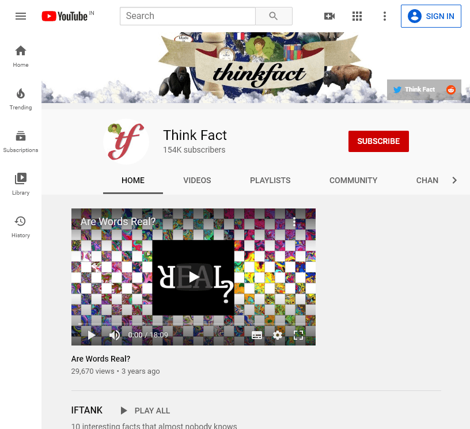Viewport: 470px width, 429px height.
Task: Open video player settings gear
Action: pos(277,335)
